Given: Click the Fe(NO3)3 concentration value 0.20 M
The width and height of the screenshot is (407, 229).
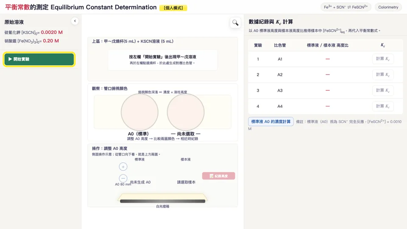Looking at the screenshot, I should pyautogui.click(x=51, y=41).
